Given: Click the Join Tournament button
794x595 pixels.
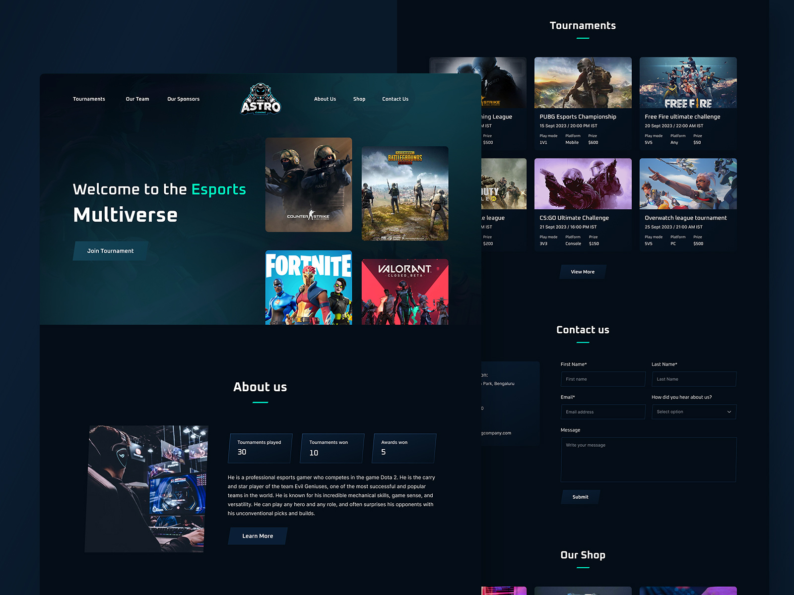Looking at the screenshot, I should 111,251.
